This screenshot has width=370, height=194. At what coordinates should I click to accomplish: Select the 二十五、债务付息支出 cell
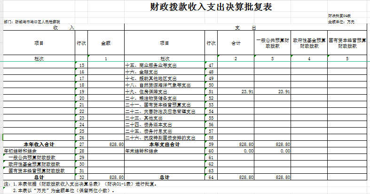tap(165, 131)
